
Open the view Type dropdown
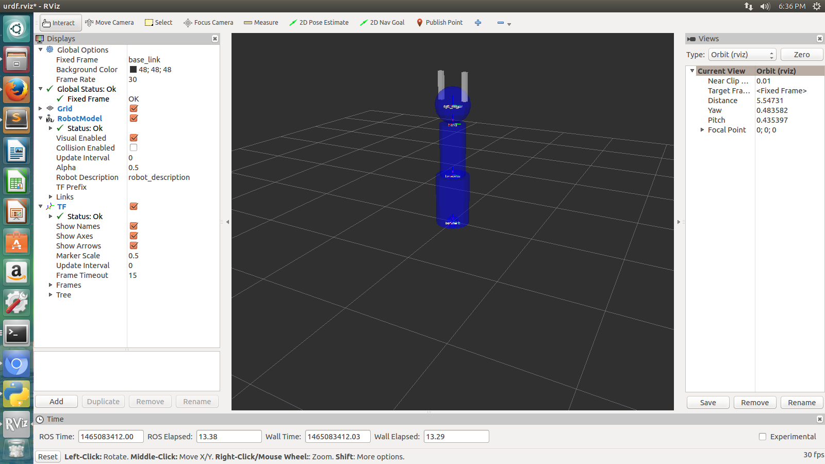pos(742,55)
